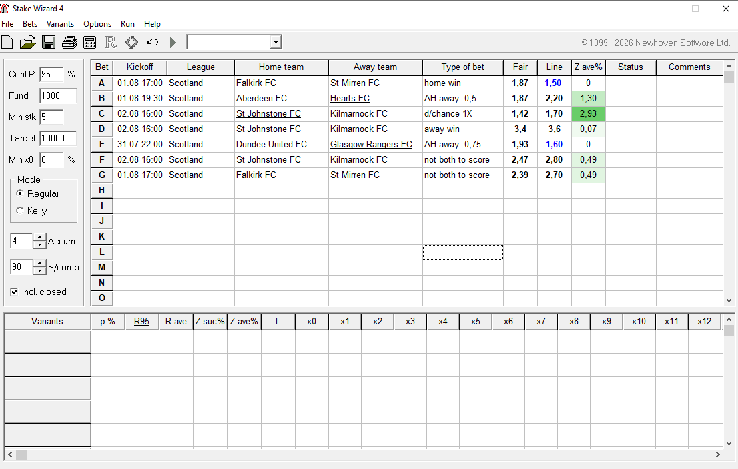
Task: Click the Dundee United FC cell
Action: (x=281, y=144)
